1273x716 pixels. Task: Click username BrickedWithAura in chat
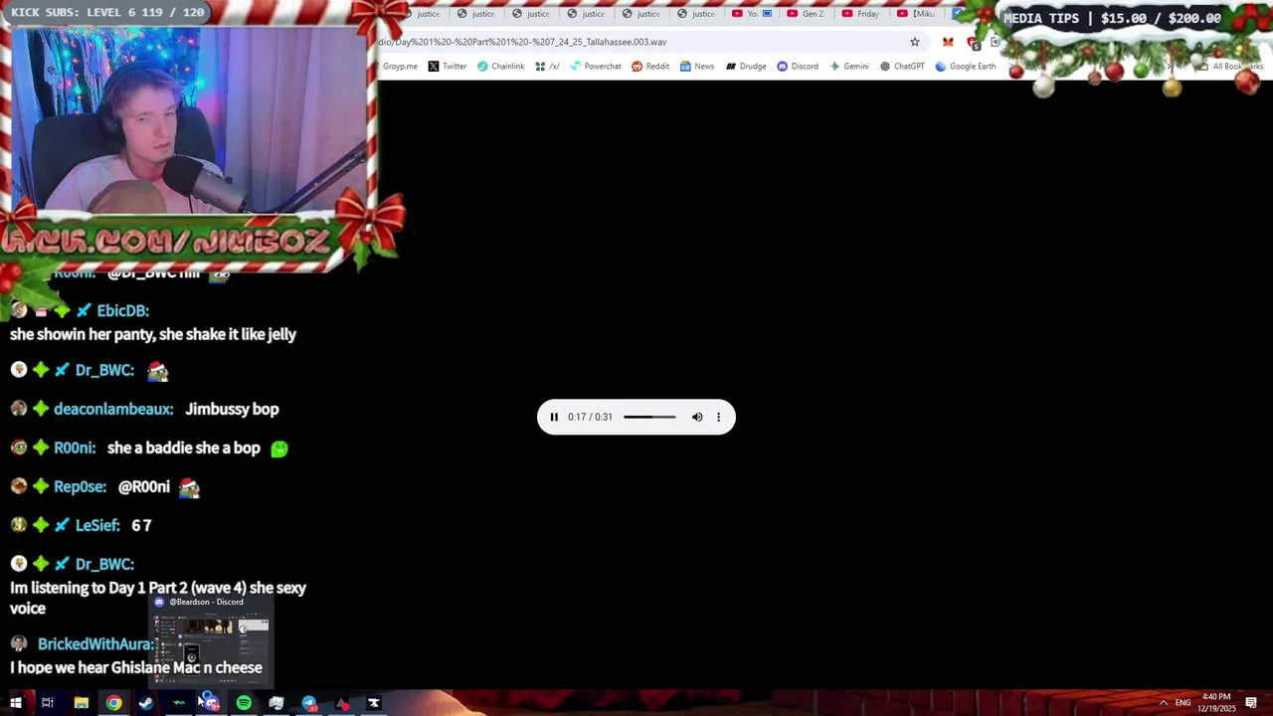point(96,644)
